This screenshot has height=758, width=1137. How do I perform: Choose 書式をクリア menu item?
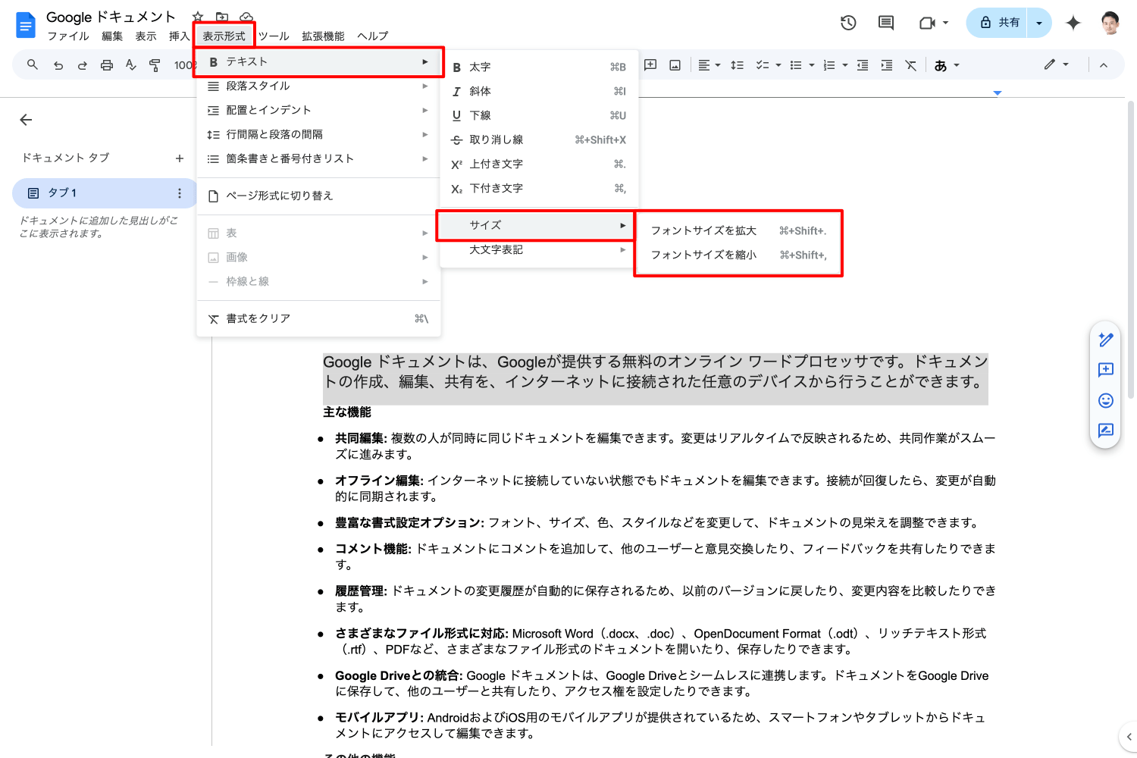pos(318,318)
